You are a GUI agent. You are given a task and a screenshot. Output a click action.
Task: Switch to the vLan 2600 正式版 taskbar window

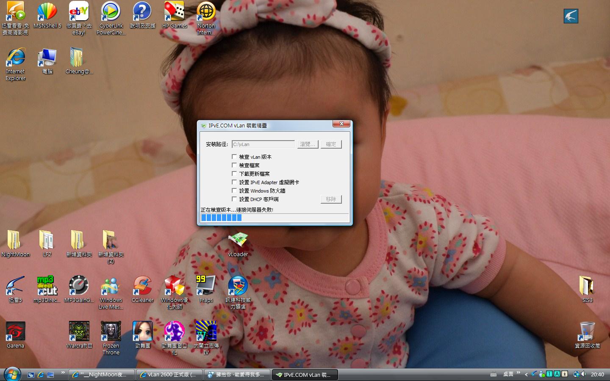tap(169, 375)
